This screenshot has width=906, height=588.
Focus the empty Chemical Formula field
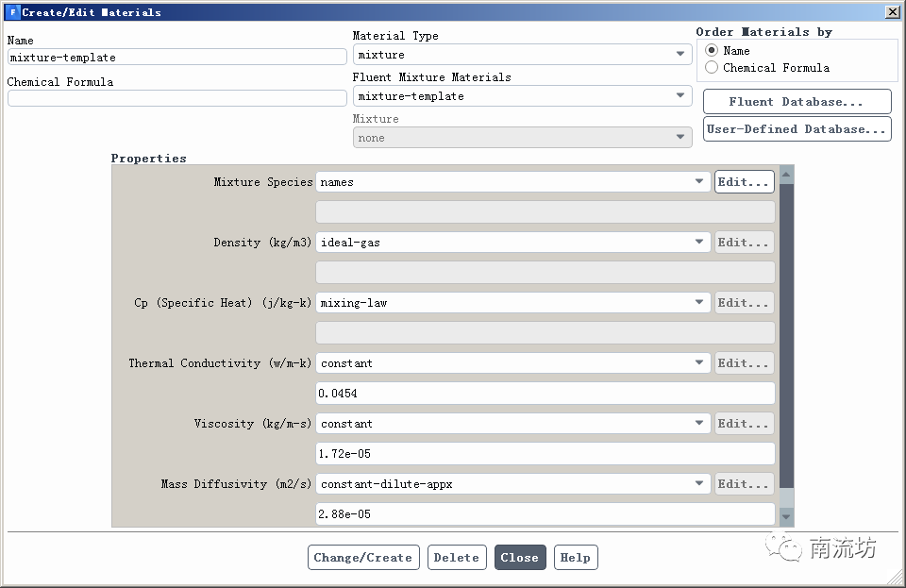(x=176, y=98)
